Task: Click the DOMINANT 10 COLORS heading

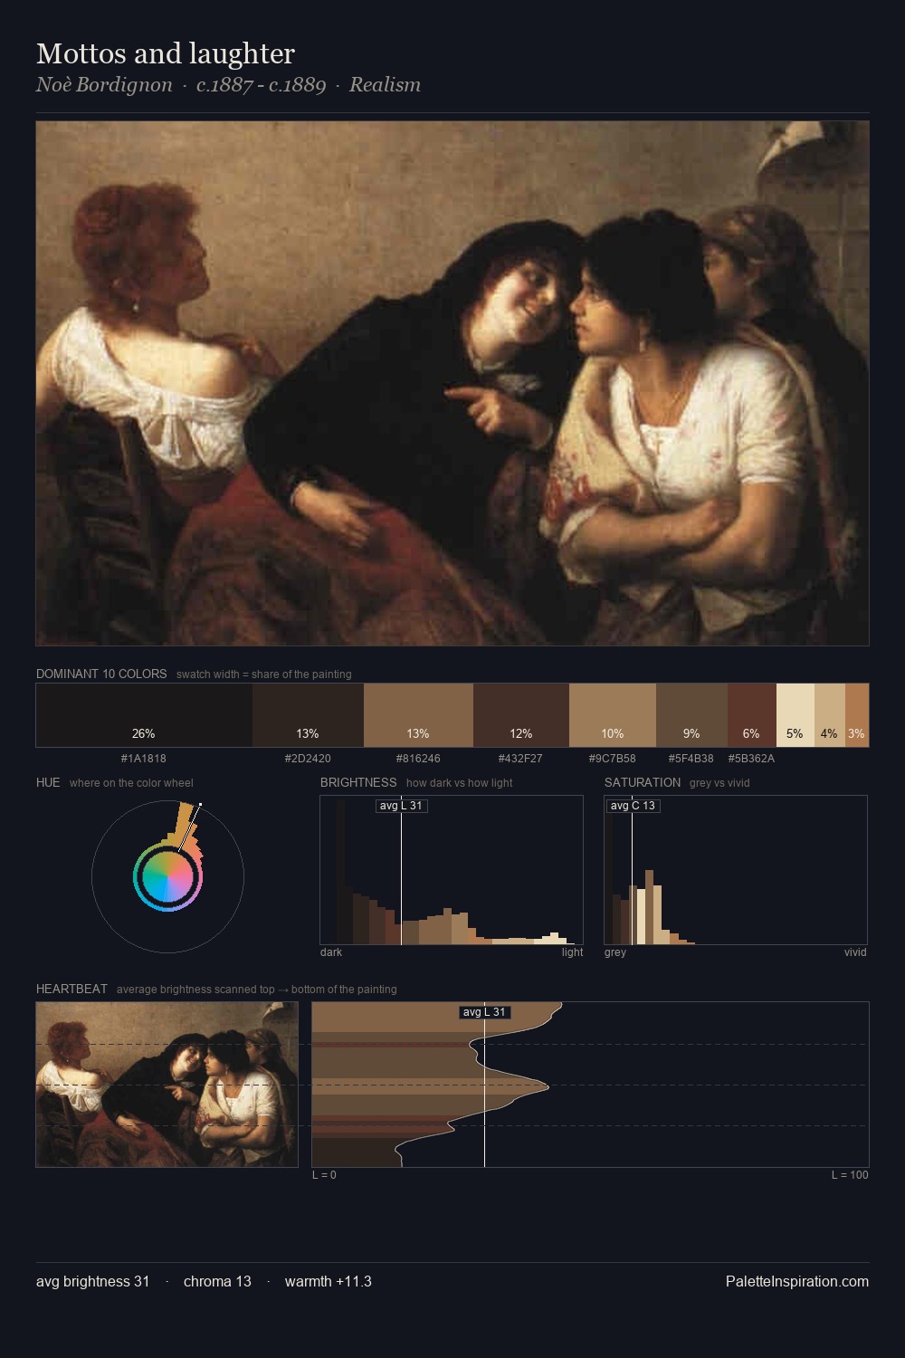Action: click(101, 674)
